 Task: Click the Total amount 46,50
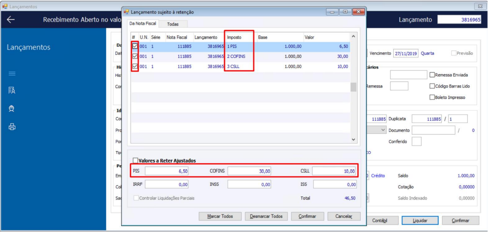pos(350,198)
